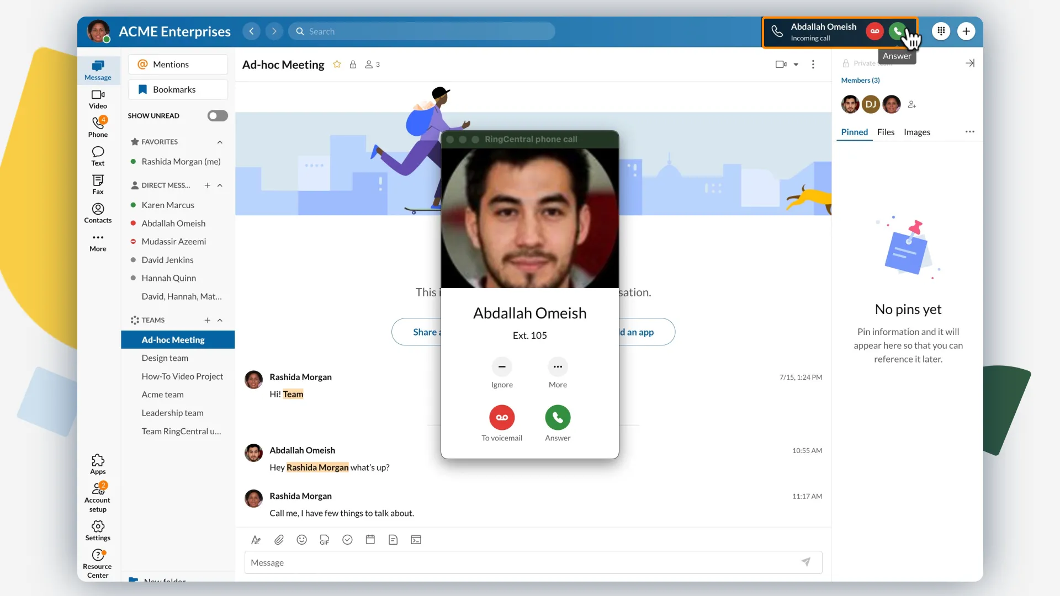Star the Ad-hoc Meeting as favorite

point(337,65)
